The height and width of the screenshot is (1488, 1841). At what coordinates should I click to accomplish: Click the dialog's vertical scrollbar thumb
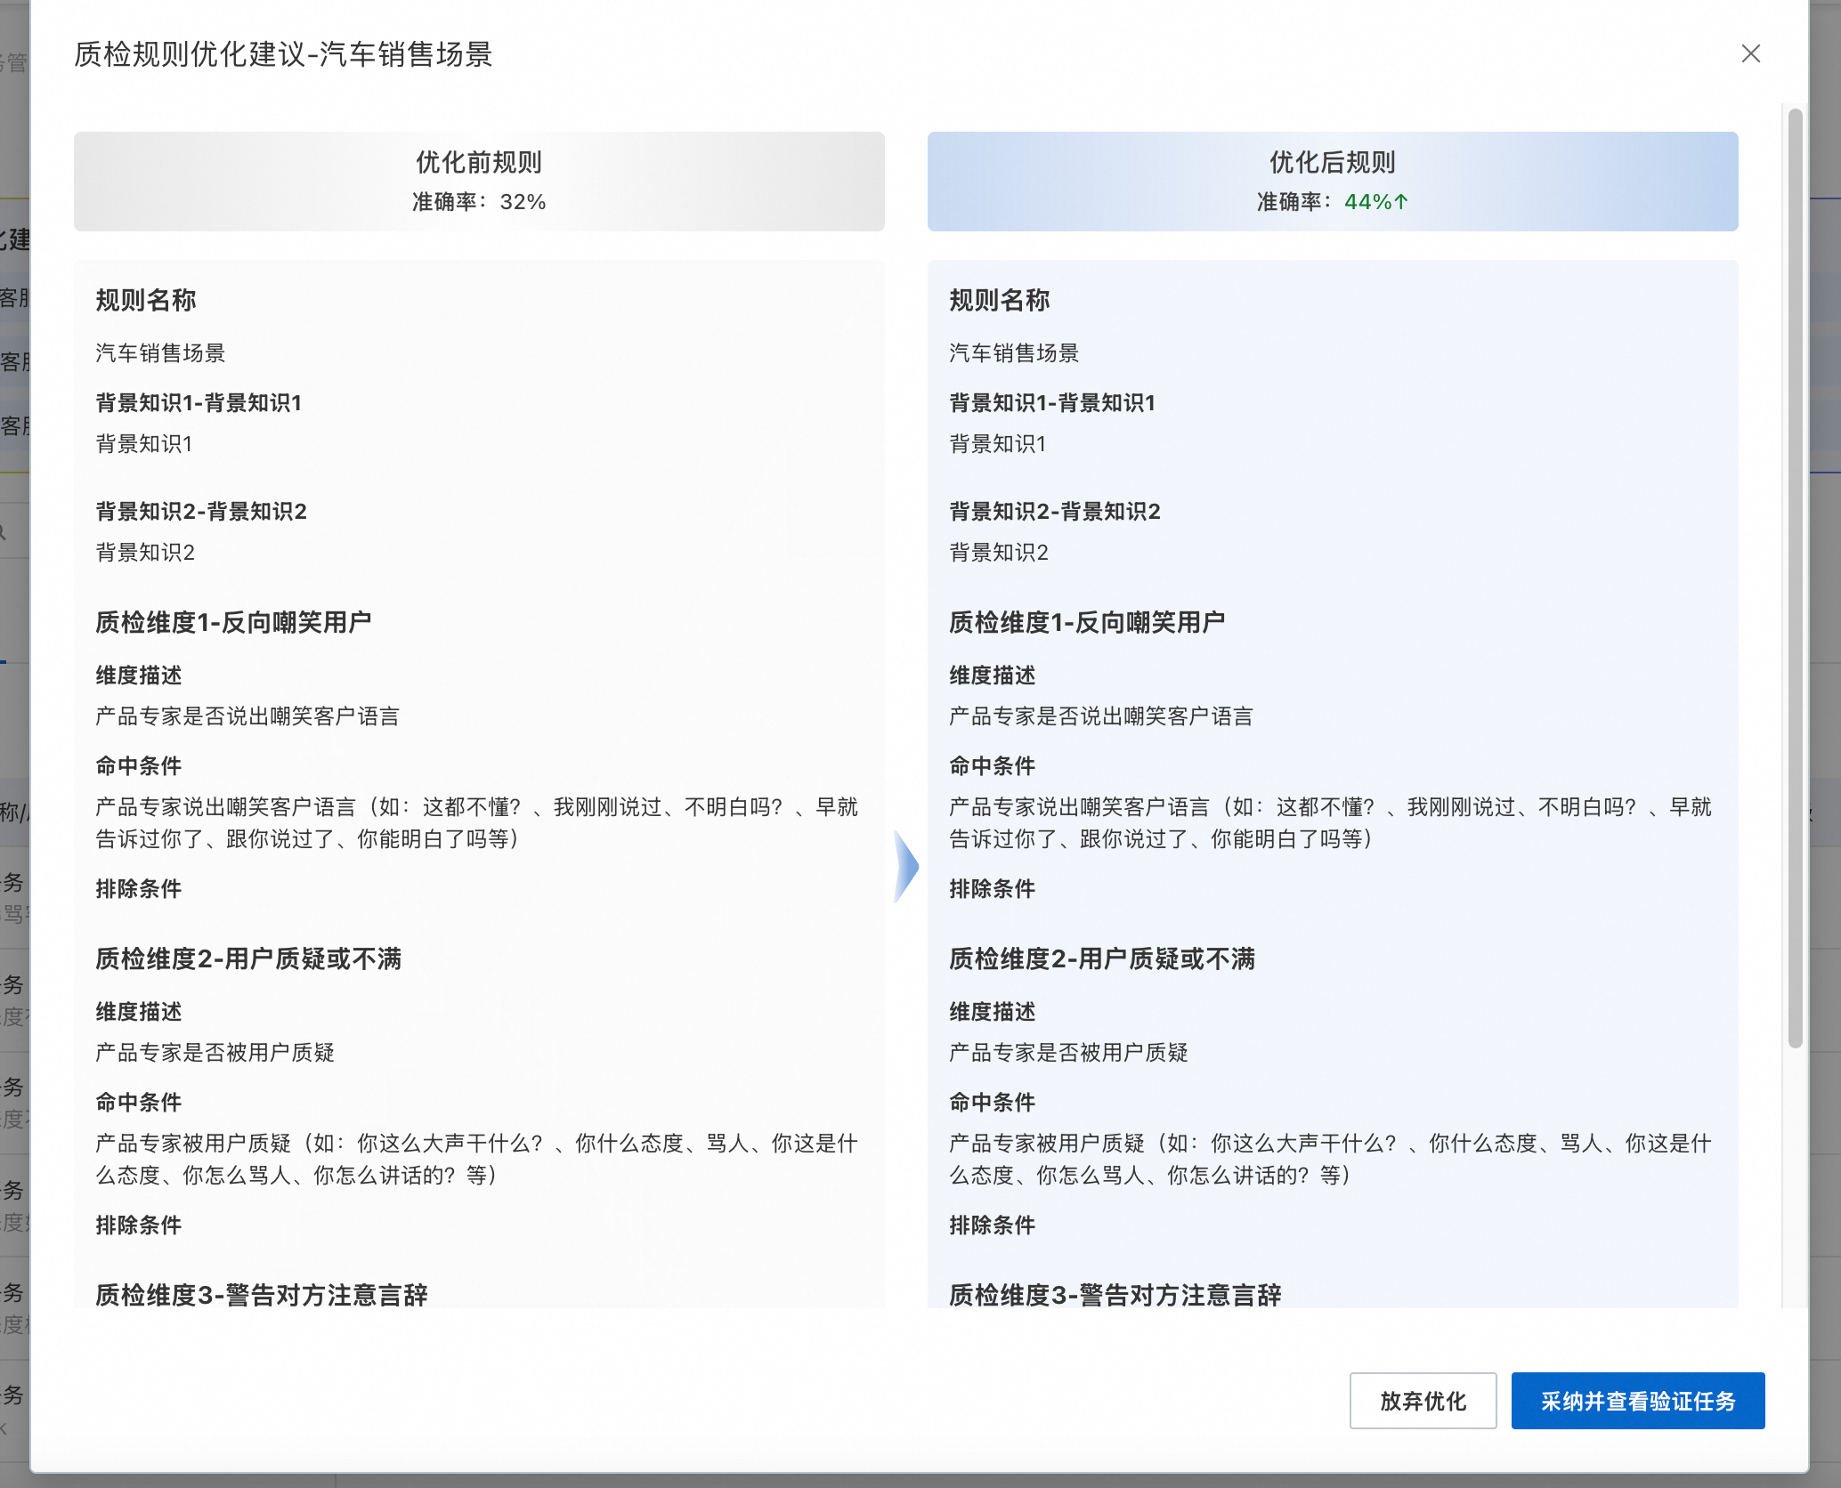[1795, 578]
